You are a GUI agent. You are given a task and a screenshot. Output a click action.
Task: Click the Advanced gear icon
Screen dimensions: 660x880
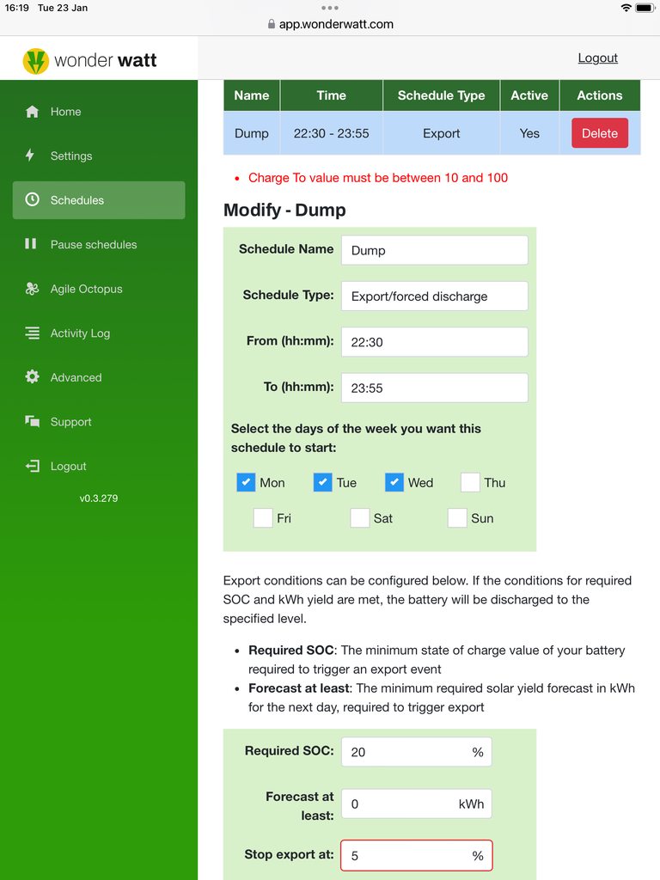point(33,377)
